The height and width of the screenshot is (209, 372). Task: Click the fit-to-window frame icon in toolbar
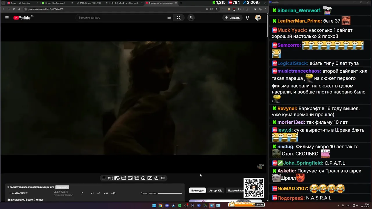coord(130,178)
